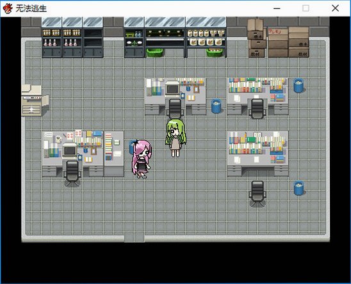Click the office chair behind the green-haired girl
351x284 pixels.
[175, 108]
